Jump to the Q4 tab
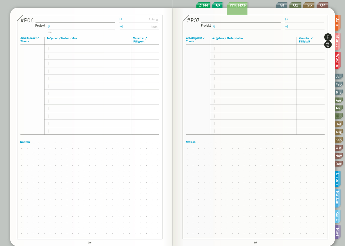The image size is (345, 246). pyautogui.click(x=323, y=5)
